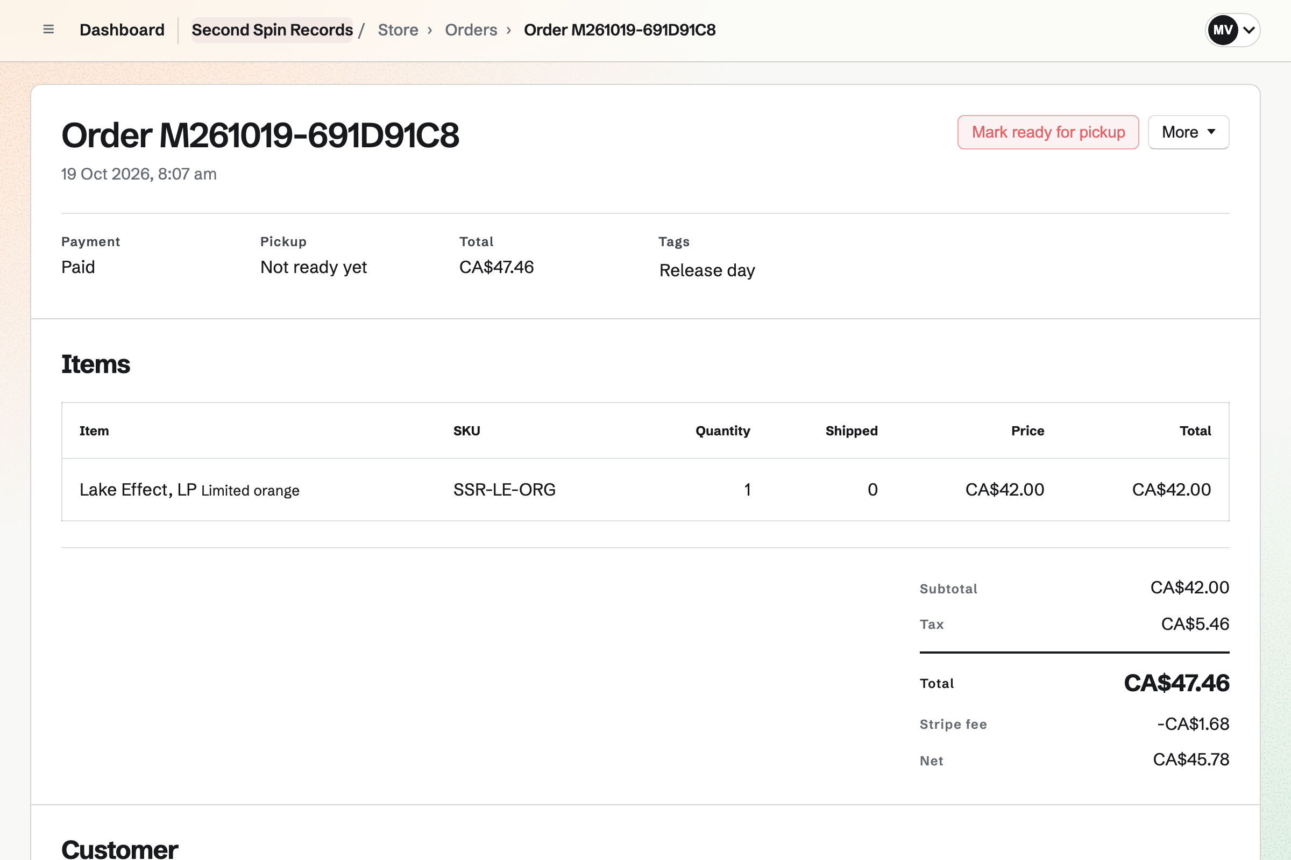The image size is (1291, 860).
Task: Go to Dashboard link
Action: point(122,30)
